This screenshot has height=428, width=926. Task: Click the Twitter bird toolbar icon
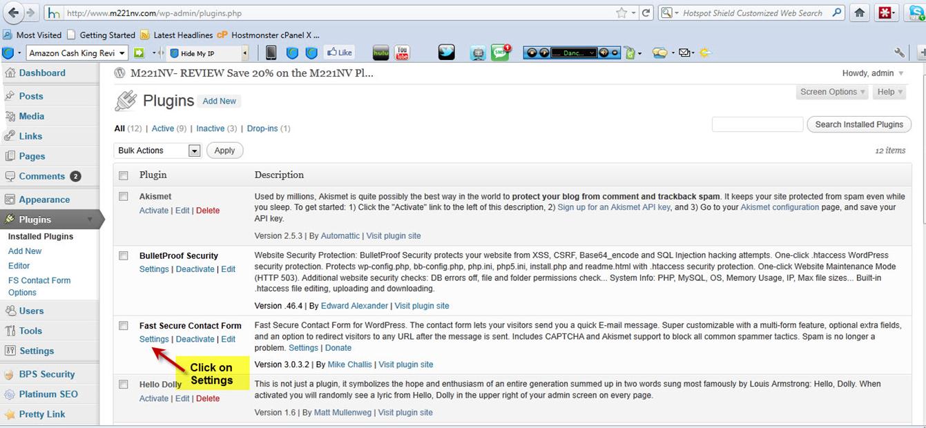point(447,52)
